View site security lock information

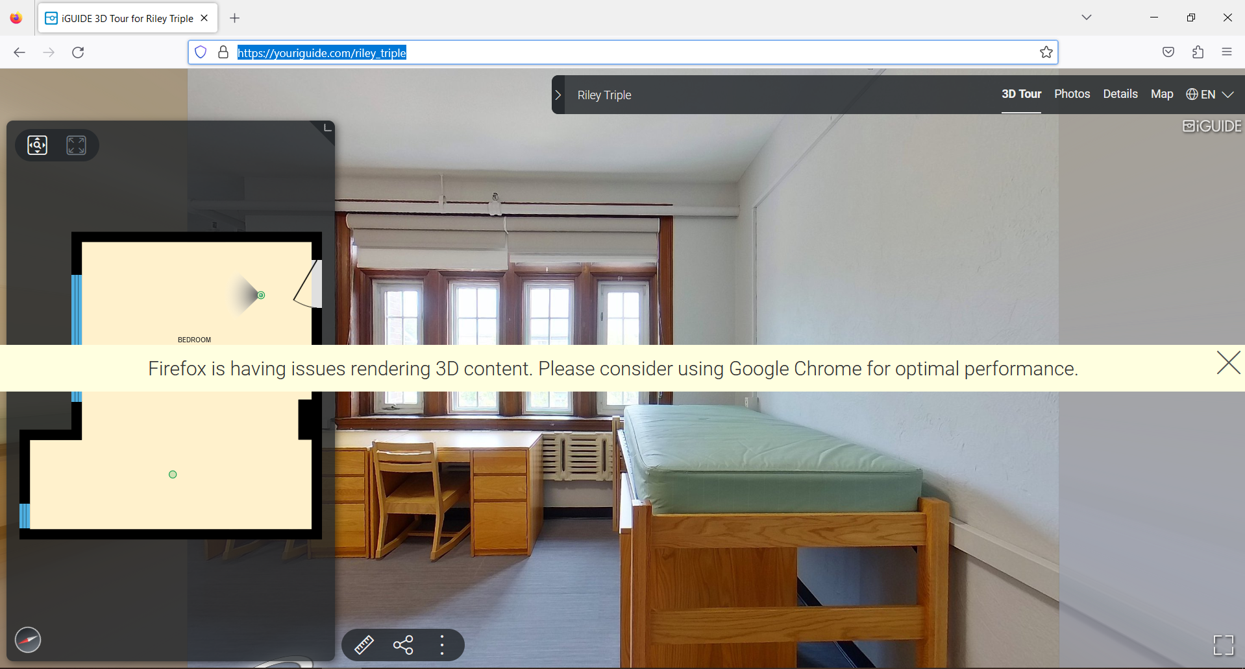[223, 53]
